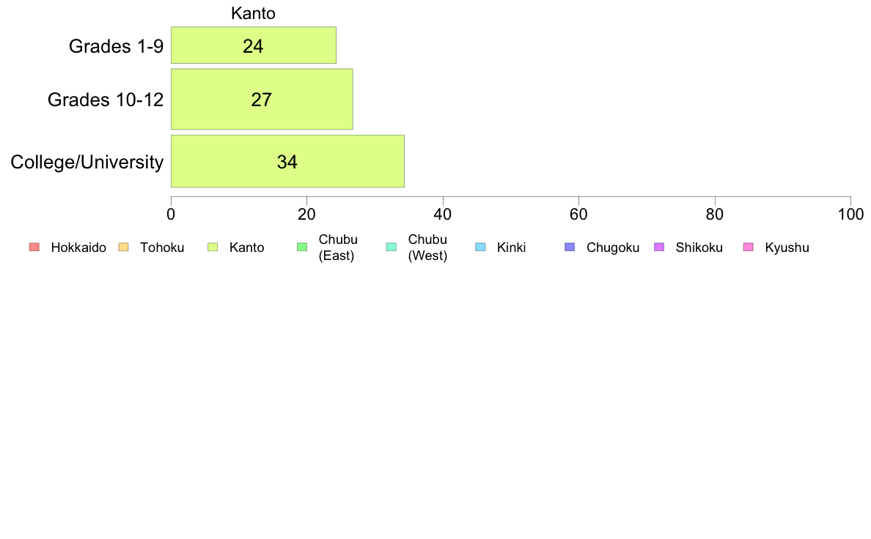Click the Kyushu pink legend swatch
This screenshot has width=871, height=539.
(x=749, y=247)
